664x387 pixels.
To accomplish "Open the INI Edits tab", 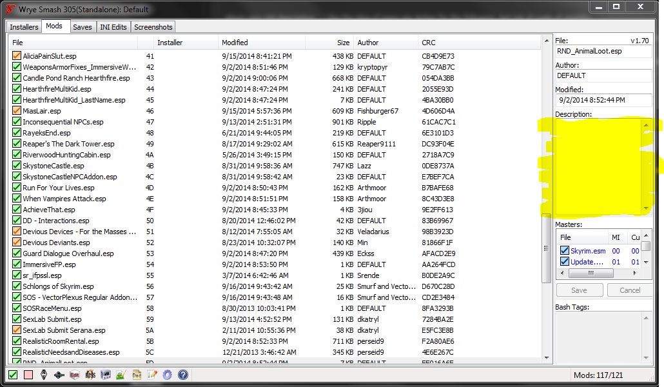I will [113, 26].
